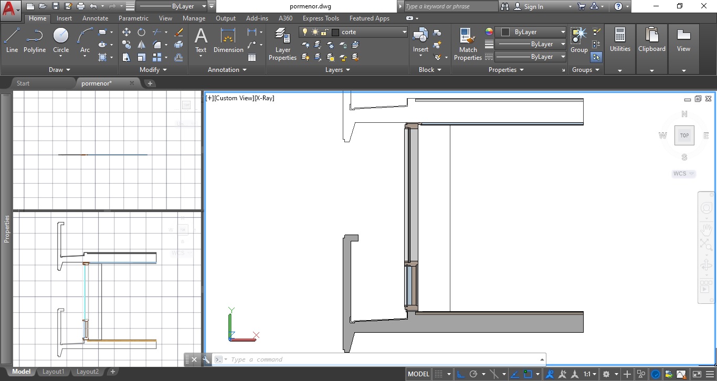717x381 pixels.
Task: Activate the Move tool in Modify panel
Action: [x=126, y=32]
